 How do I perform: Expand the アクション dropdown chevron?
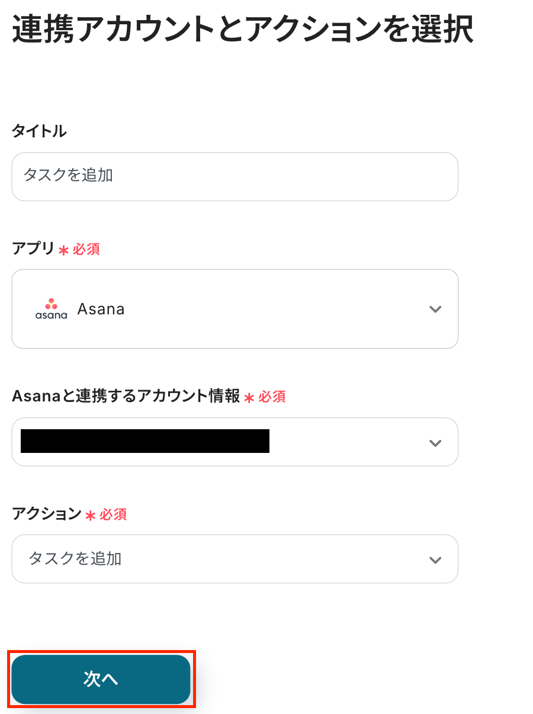(x=435, y=559)
